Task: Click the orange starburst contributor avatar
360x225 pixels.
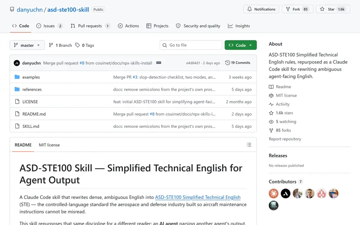Action: (274, 193)
